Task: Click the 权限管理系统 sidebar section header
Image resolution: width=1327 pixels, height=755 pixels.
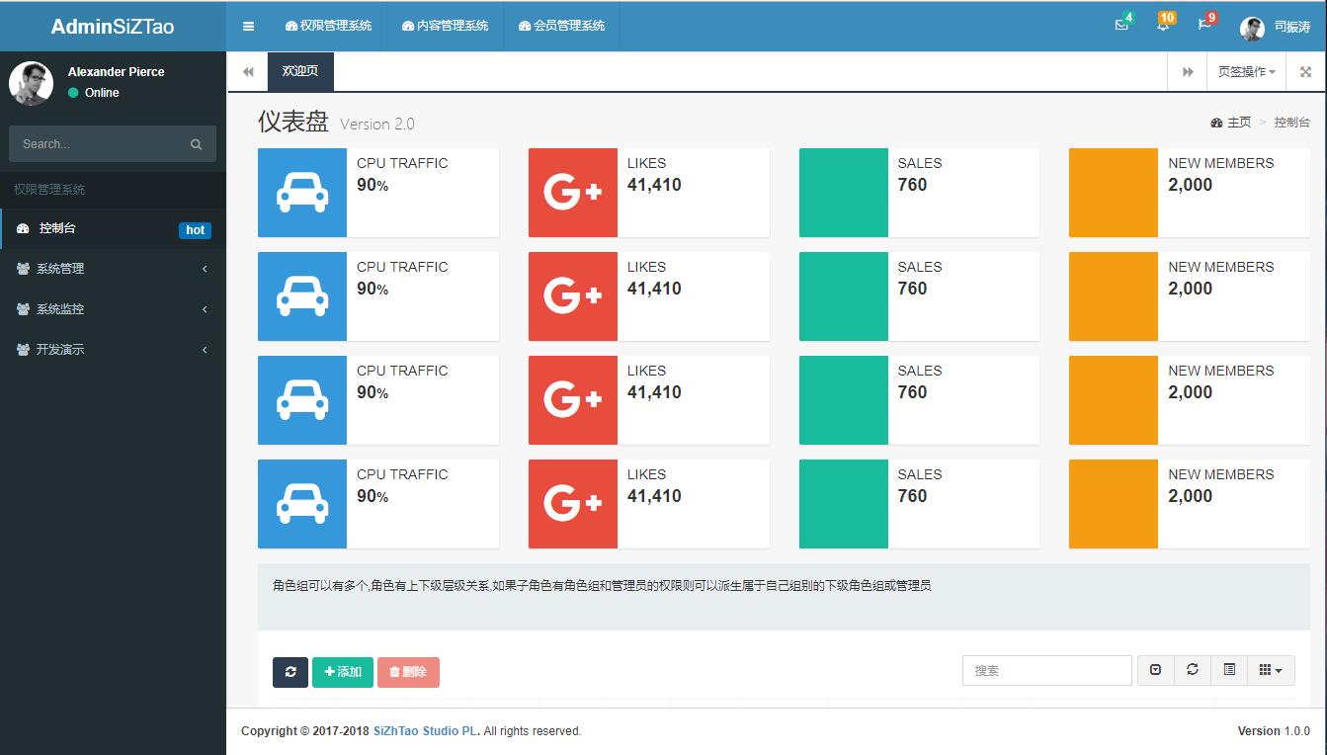Action: click(49, 190)
